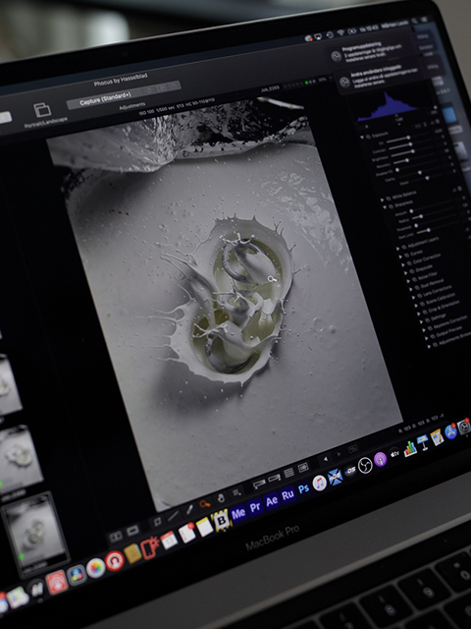This screenshot has width=471, height=629.
Task: Open Calendar from the Dock
Action: click(169, 540)
